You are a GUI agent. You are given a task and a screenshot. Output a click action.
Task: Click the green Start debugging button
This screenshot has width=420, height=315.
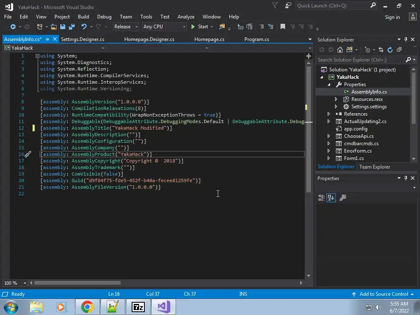click(x=200, y=27)
